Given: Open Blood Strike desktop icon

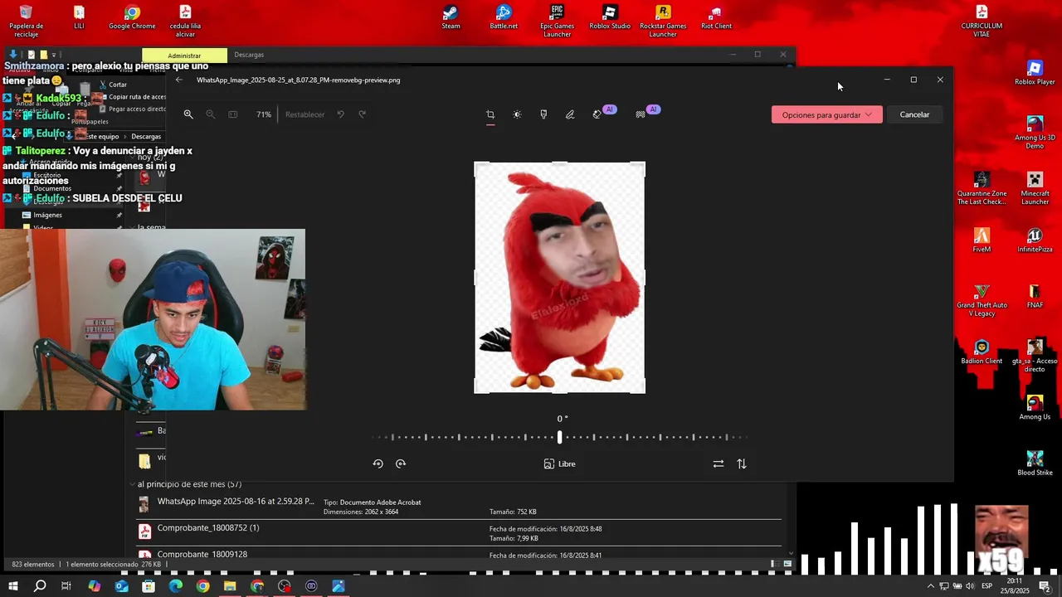Looking at the screenshot, I should 1035,464.
